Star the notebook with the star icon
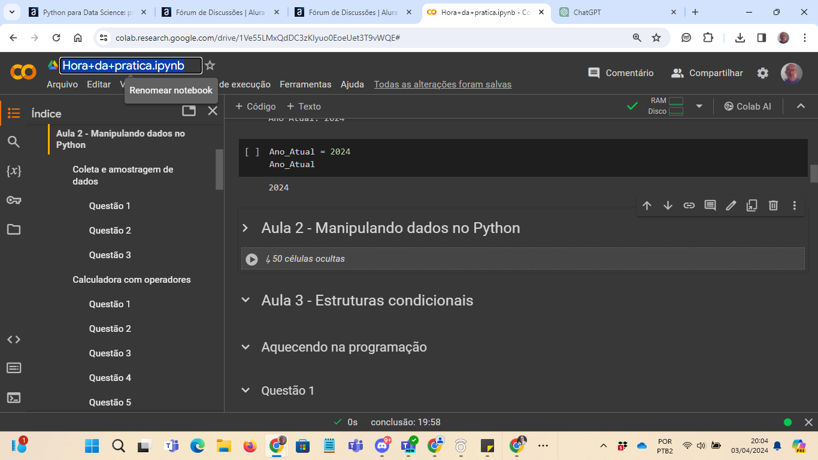818x460 pixels. click(x=210, y=65)
